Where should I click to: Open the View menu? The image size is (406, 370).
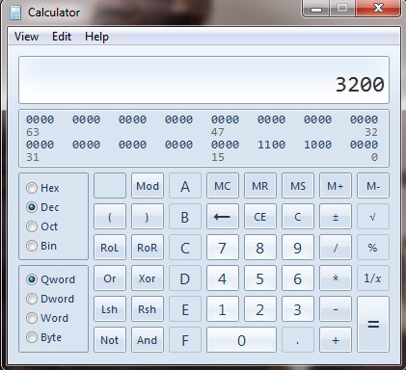26,37
